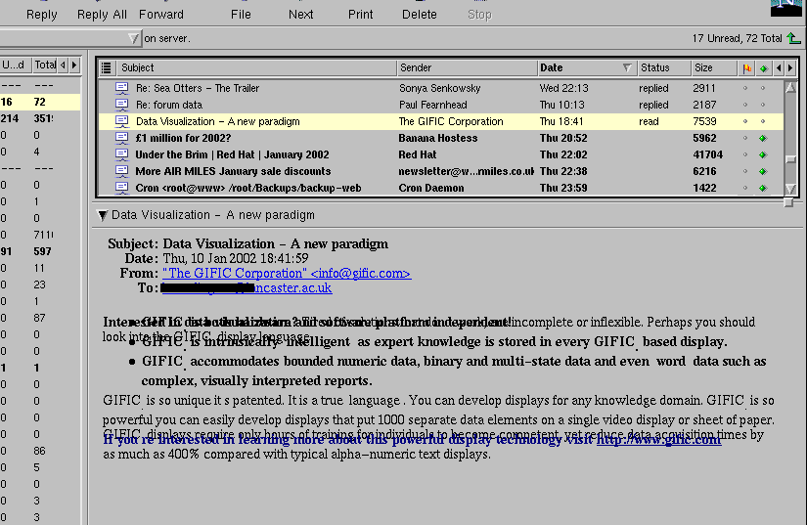The width and height of the screenshot is (807, 525).
Task: Select folder row with 91 unread, 597 total
Action: (x=40, y=251)
